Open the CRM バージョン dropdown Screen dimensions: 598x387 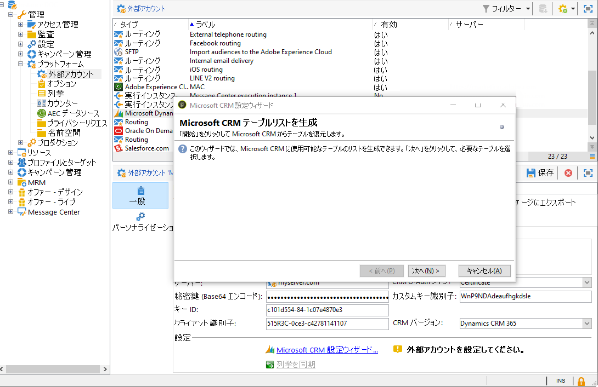[x=587, y=324]
